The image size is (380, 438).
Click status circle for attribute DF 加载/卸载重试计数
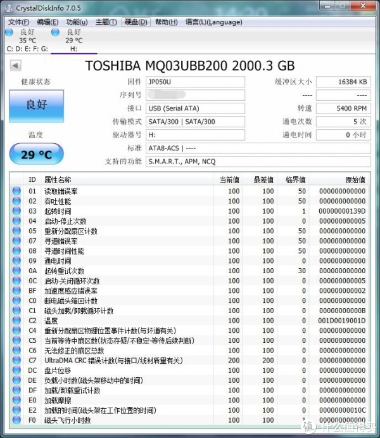(x=16, y=390)
